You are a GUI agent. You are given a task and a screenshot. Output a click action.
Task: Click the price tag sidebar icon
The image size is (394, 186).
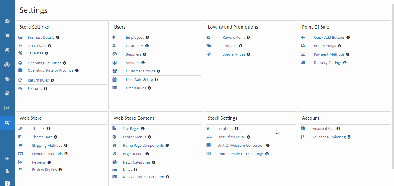[7, 79]
